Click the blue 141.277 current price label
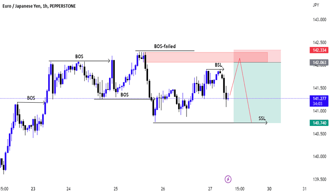 tap(319, 101)
